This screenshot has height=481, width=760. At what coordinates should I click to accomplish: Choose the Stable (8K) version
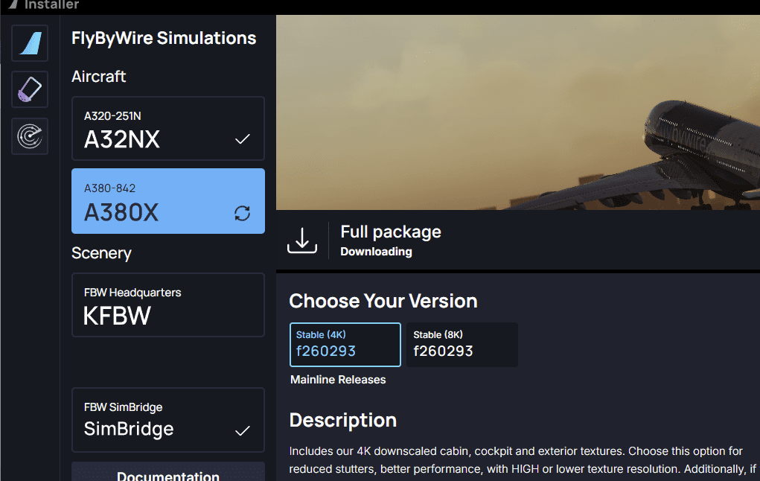coord(462,344)
